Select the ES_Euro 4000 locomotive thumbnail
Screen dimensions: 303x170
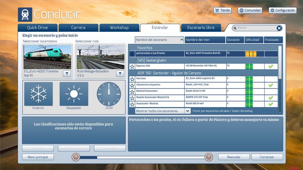47,57
